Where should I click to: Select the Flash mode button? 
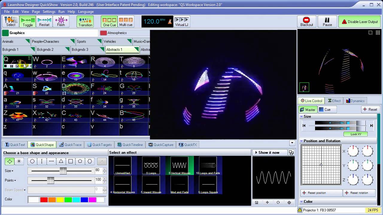click(x=61, y=21)
